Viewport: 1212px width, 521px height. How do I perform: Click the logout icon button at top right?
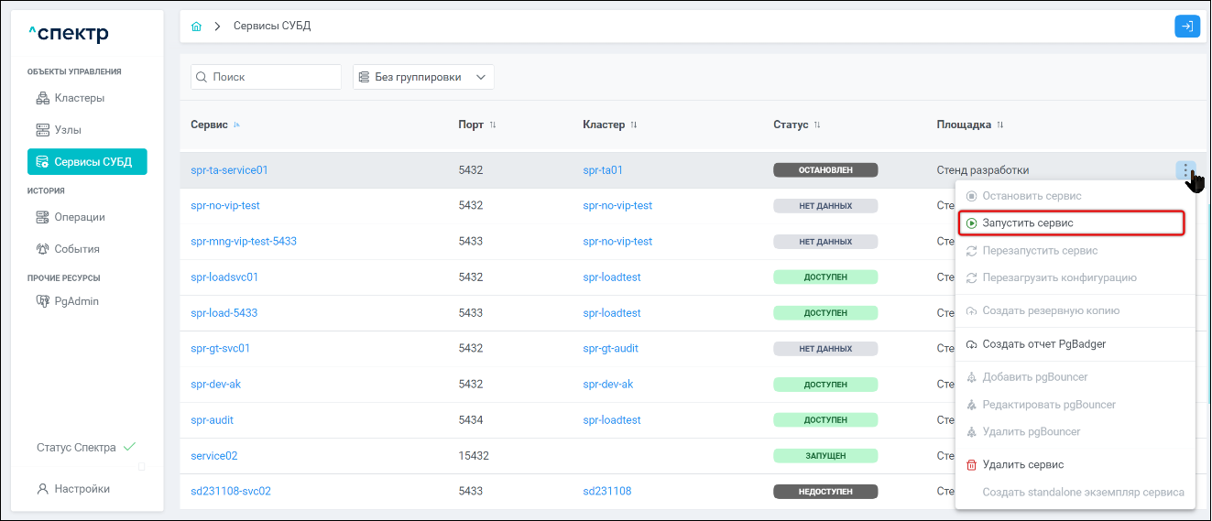click(x=1186, y=27)
